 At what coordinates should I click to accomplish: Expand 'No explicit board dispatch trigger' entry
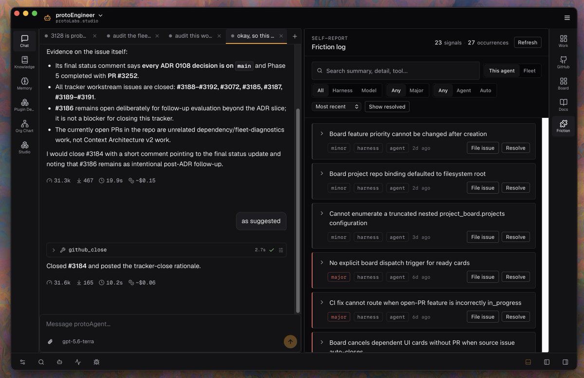pyautogui.click(x=322, y=262)
